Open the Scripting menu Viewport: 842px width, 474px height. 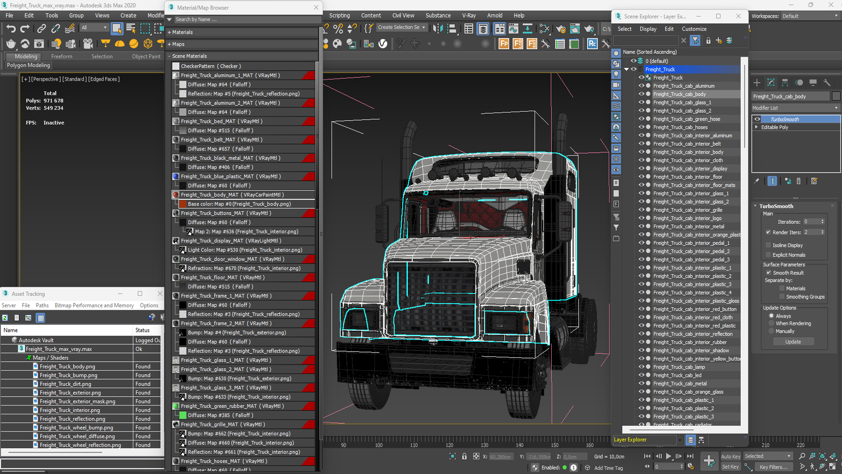click(339, 15)
